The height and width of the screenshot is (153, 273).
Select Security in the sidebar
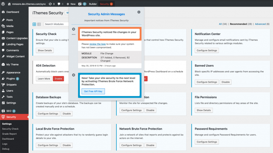pyautogui.click(x=14, y=117)
